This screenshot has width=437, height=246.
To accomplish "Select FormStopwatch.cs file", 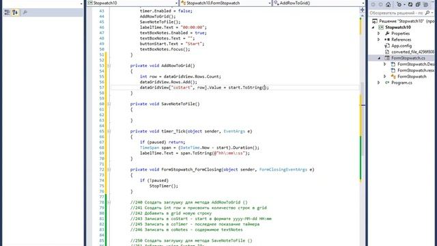I will tap(408, 58).
